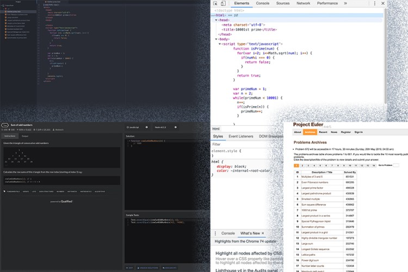408x272 pixels.
Task: Toggle the device toolbar icon
Action: 224,3
